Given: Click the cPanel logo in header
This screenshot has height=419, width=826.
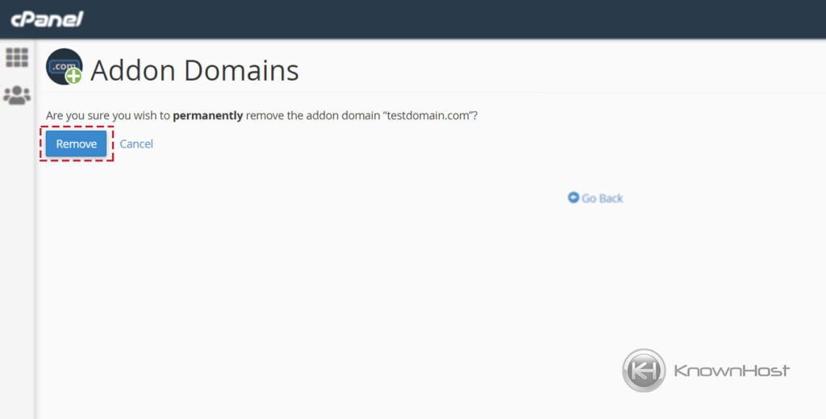Looking at the screenshot, I should point(47,19).
